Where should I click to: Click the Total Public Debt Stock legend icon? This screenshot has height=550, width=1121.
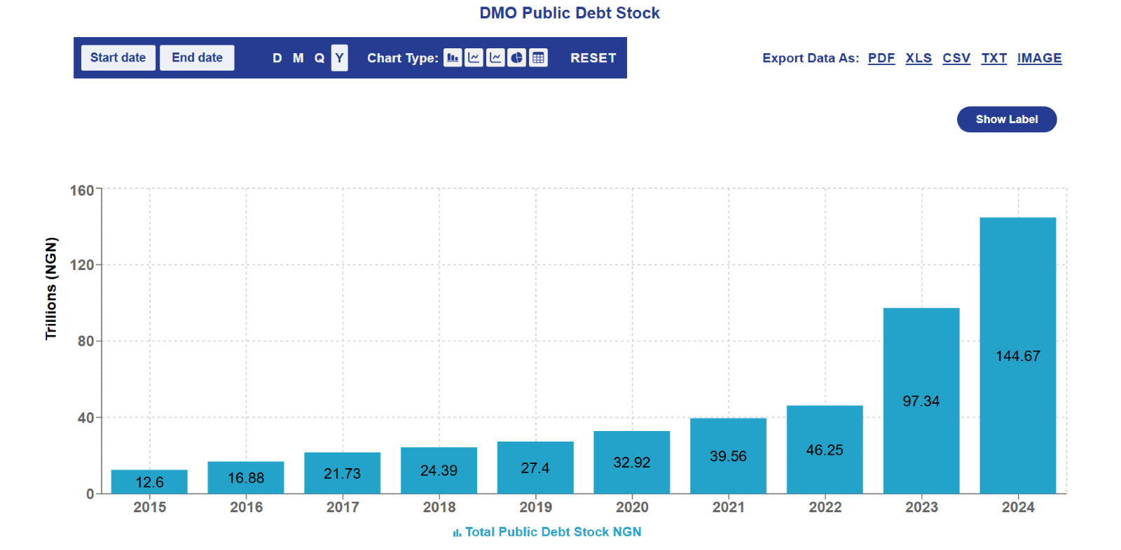coord(457,533)
